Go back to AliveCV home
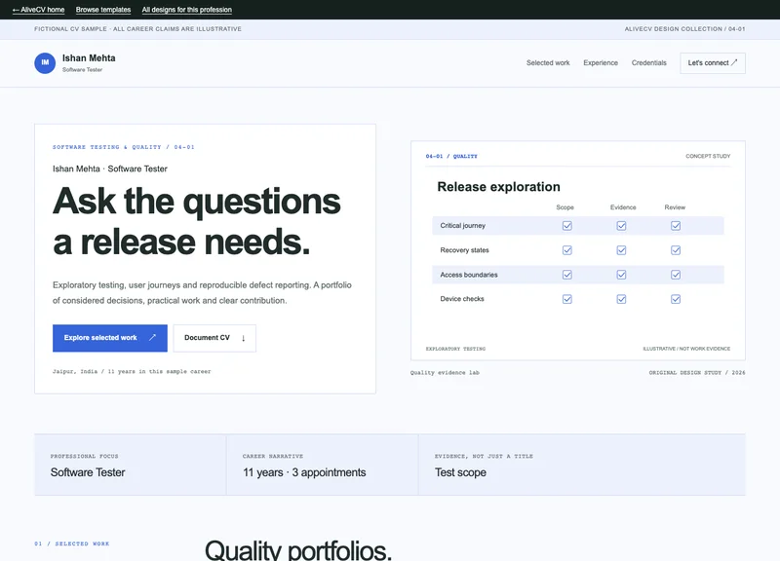The image size is (780, 561). [38, 10]
